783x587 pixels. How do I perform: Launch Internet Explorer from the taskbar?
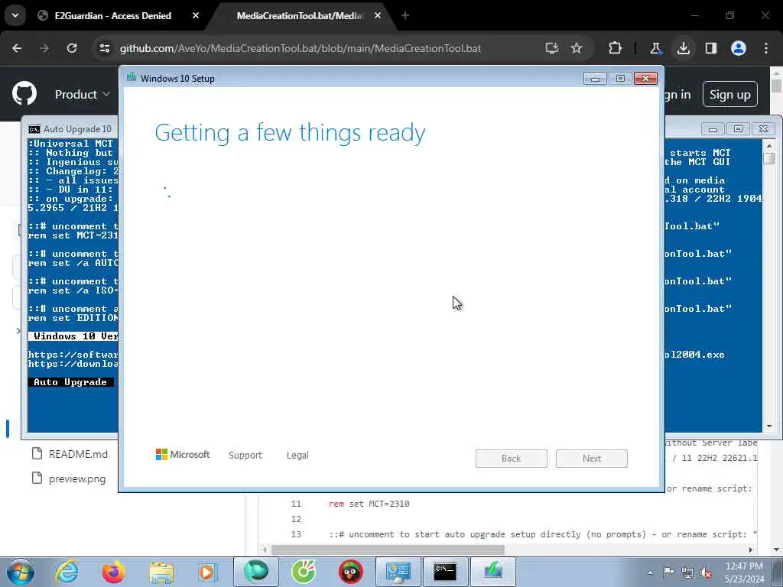67,572
